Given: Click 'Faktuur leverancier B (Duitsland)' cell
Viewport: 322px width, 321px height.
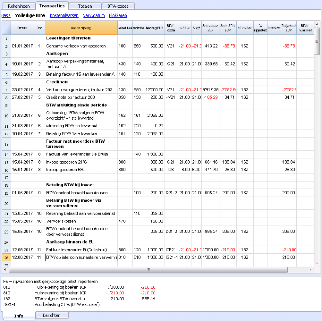Looking at the screenshot, I should pos(81,249).
